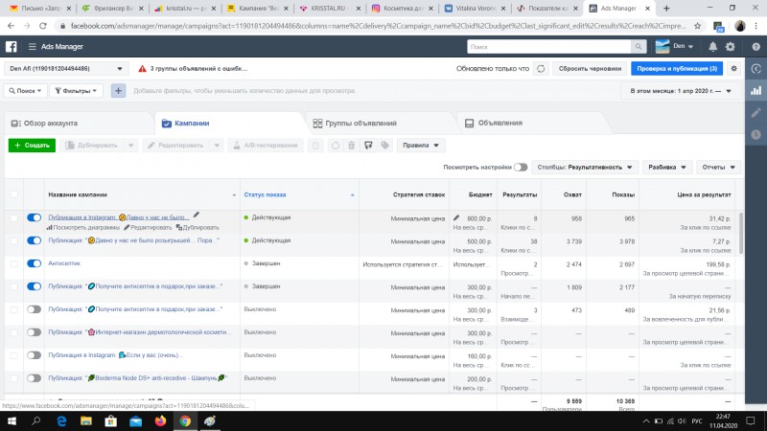Click Сбросить черновики button

[590, 68]
